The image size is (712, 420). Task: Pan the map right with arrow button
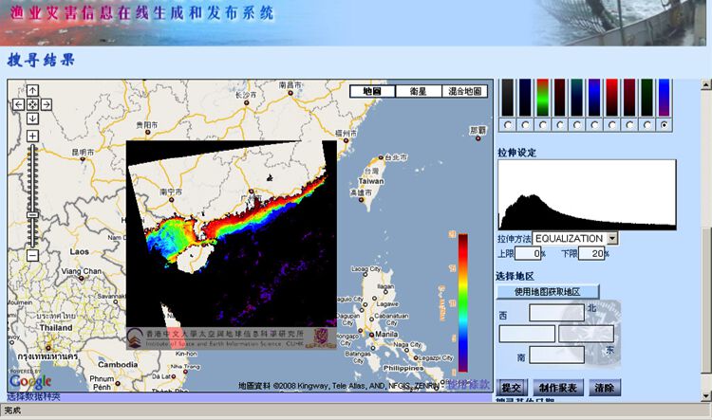(x=47, y=104)
